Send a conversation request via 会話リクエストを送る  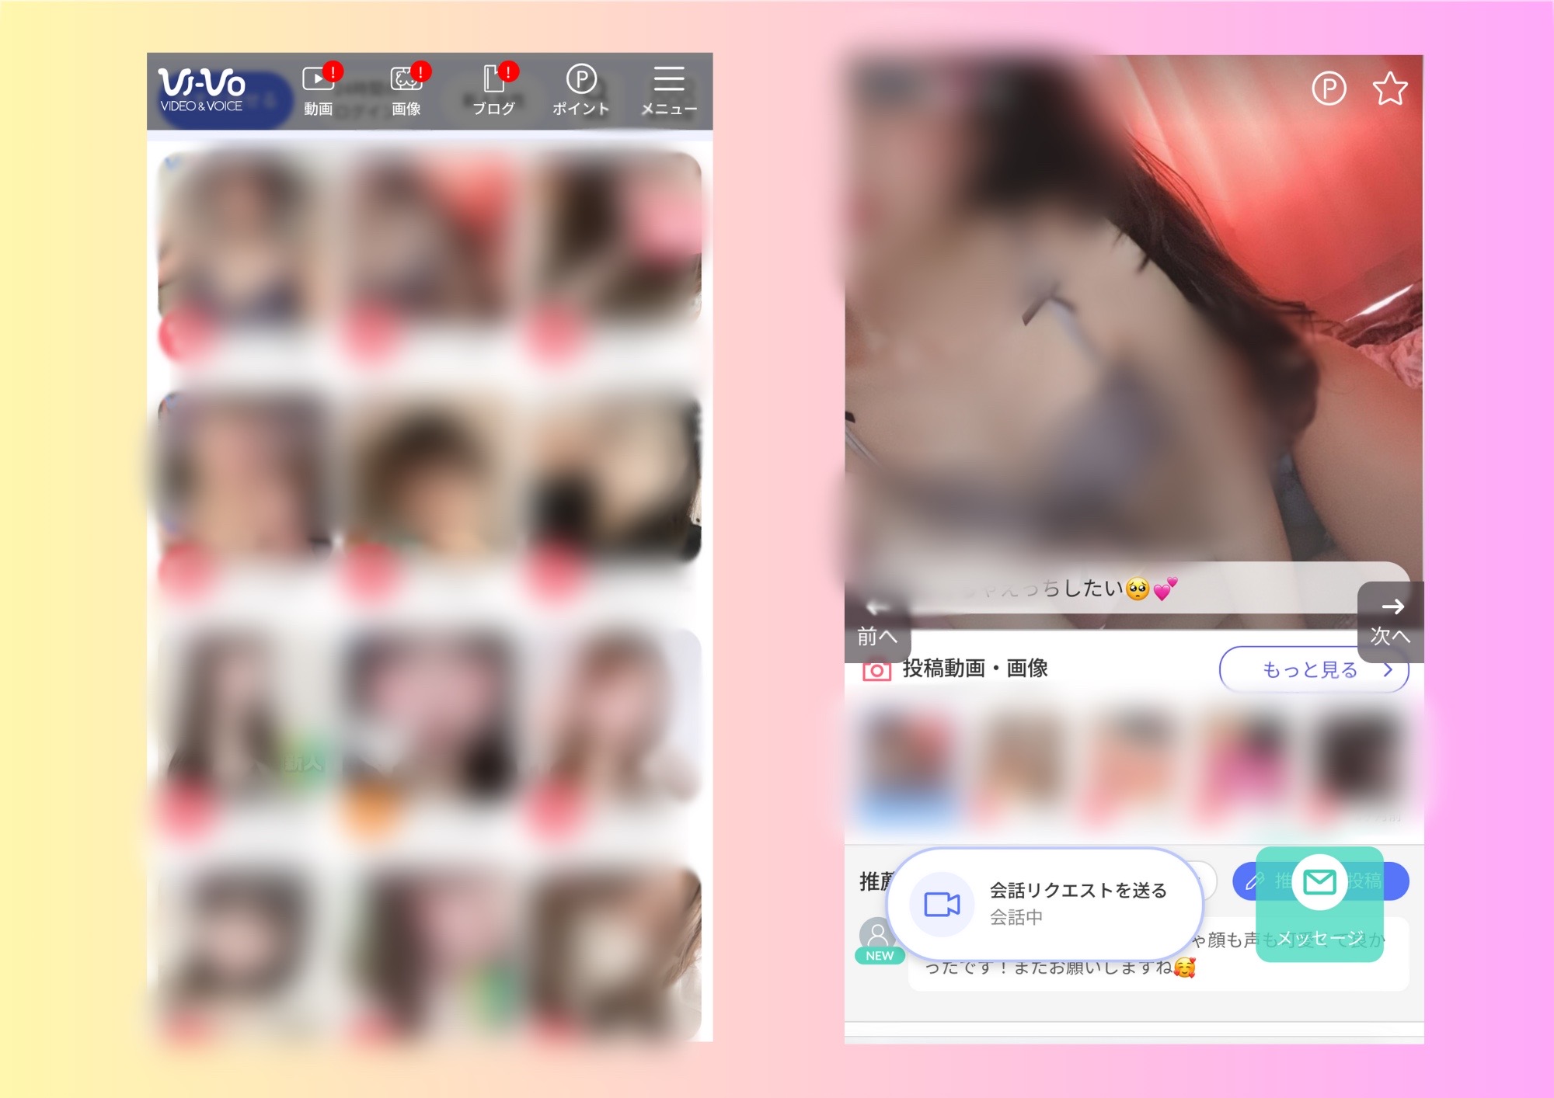[x=1078, y=891]
